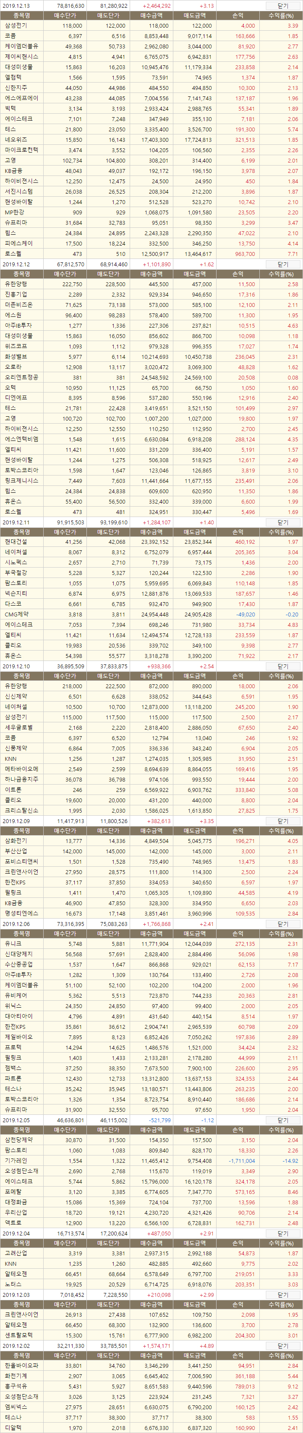Click the 명성티엔에스 stock name
The image size is (303, 1433).
coord(22,913)
